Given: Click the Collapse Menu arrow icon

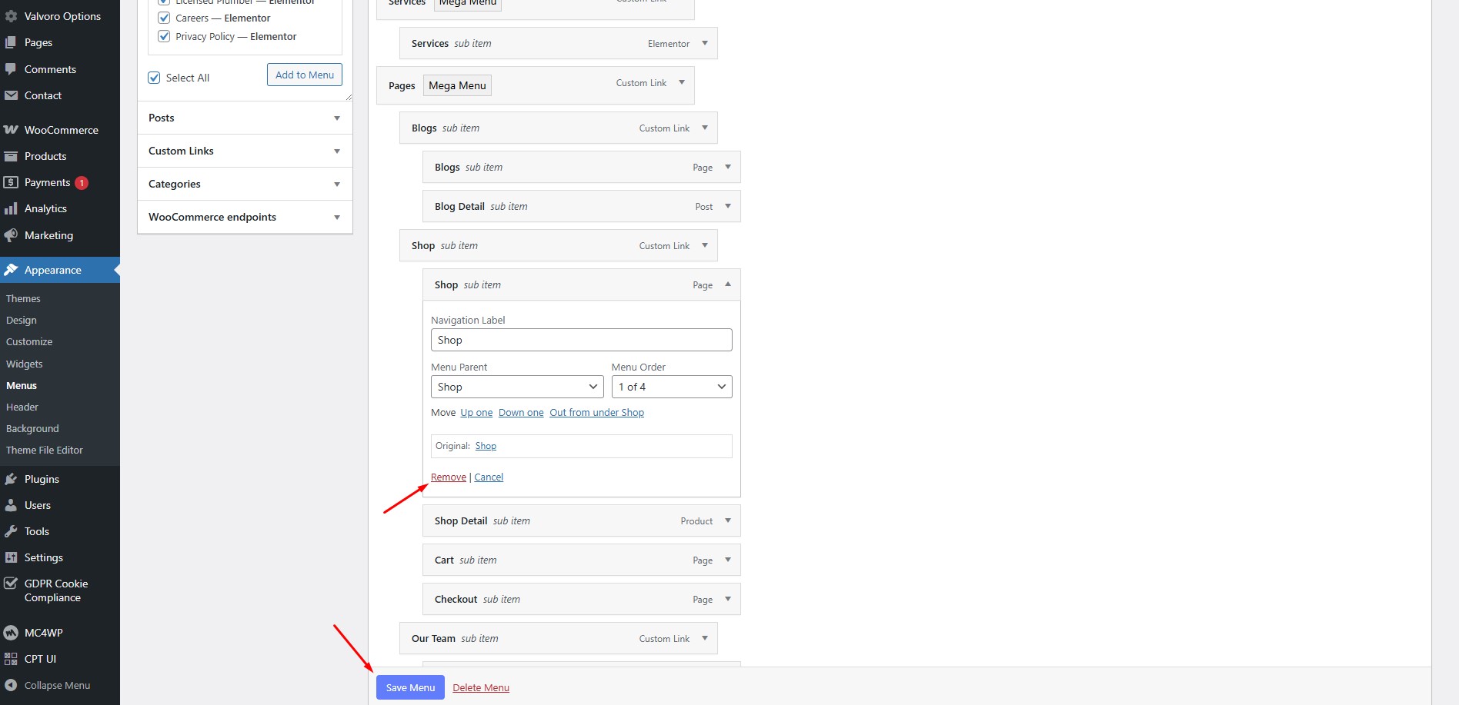Looking at the screenshot, I should [11, 685].
